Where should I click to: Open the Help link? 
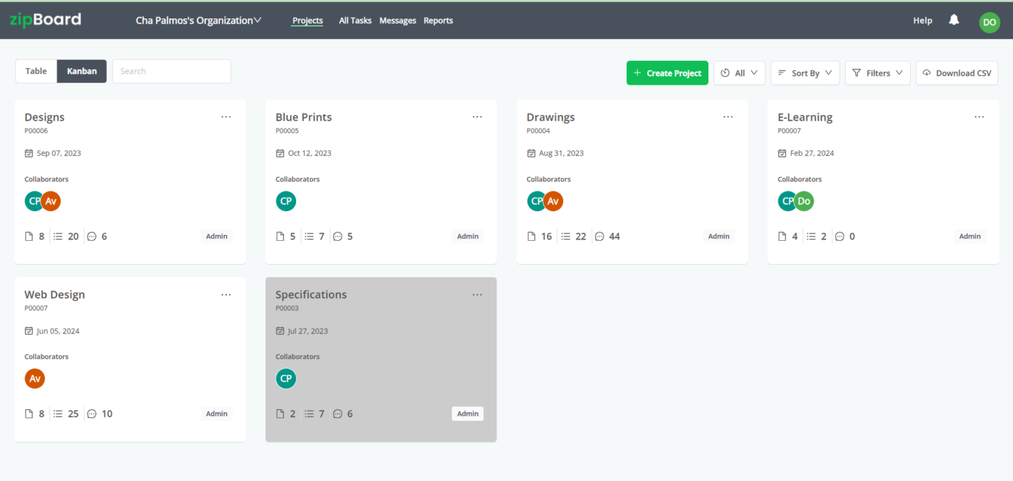(922, 20)
